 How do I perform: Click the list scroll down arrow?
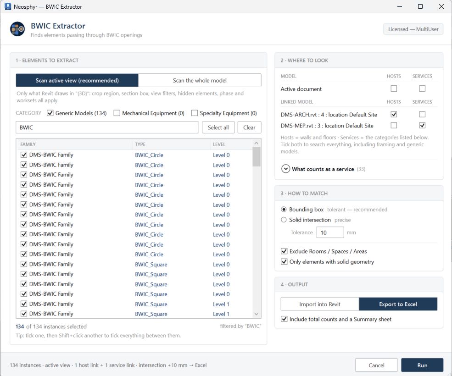pyautogui.click(x=256, y=314)
